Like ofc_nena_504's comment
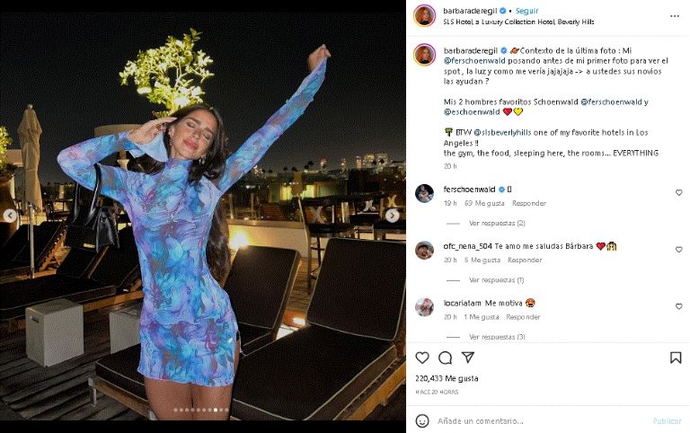 tap(678, 249)
